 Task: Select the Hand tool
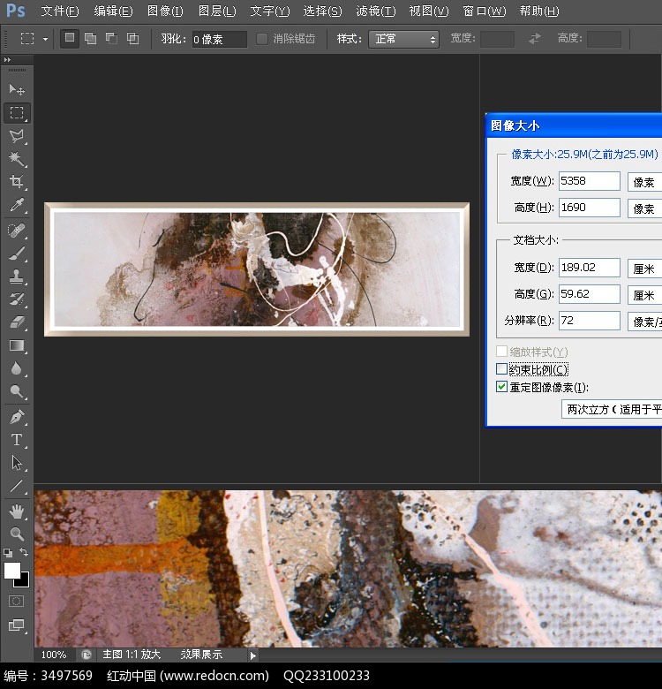pos(17,511)
